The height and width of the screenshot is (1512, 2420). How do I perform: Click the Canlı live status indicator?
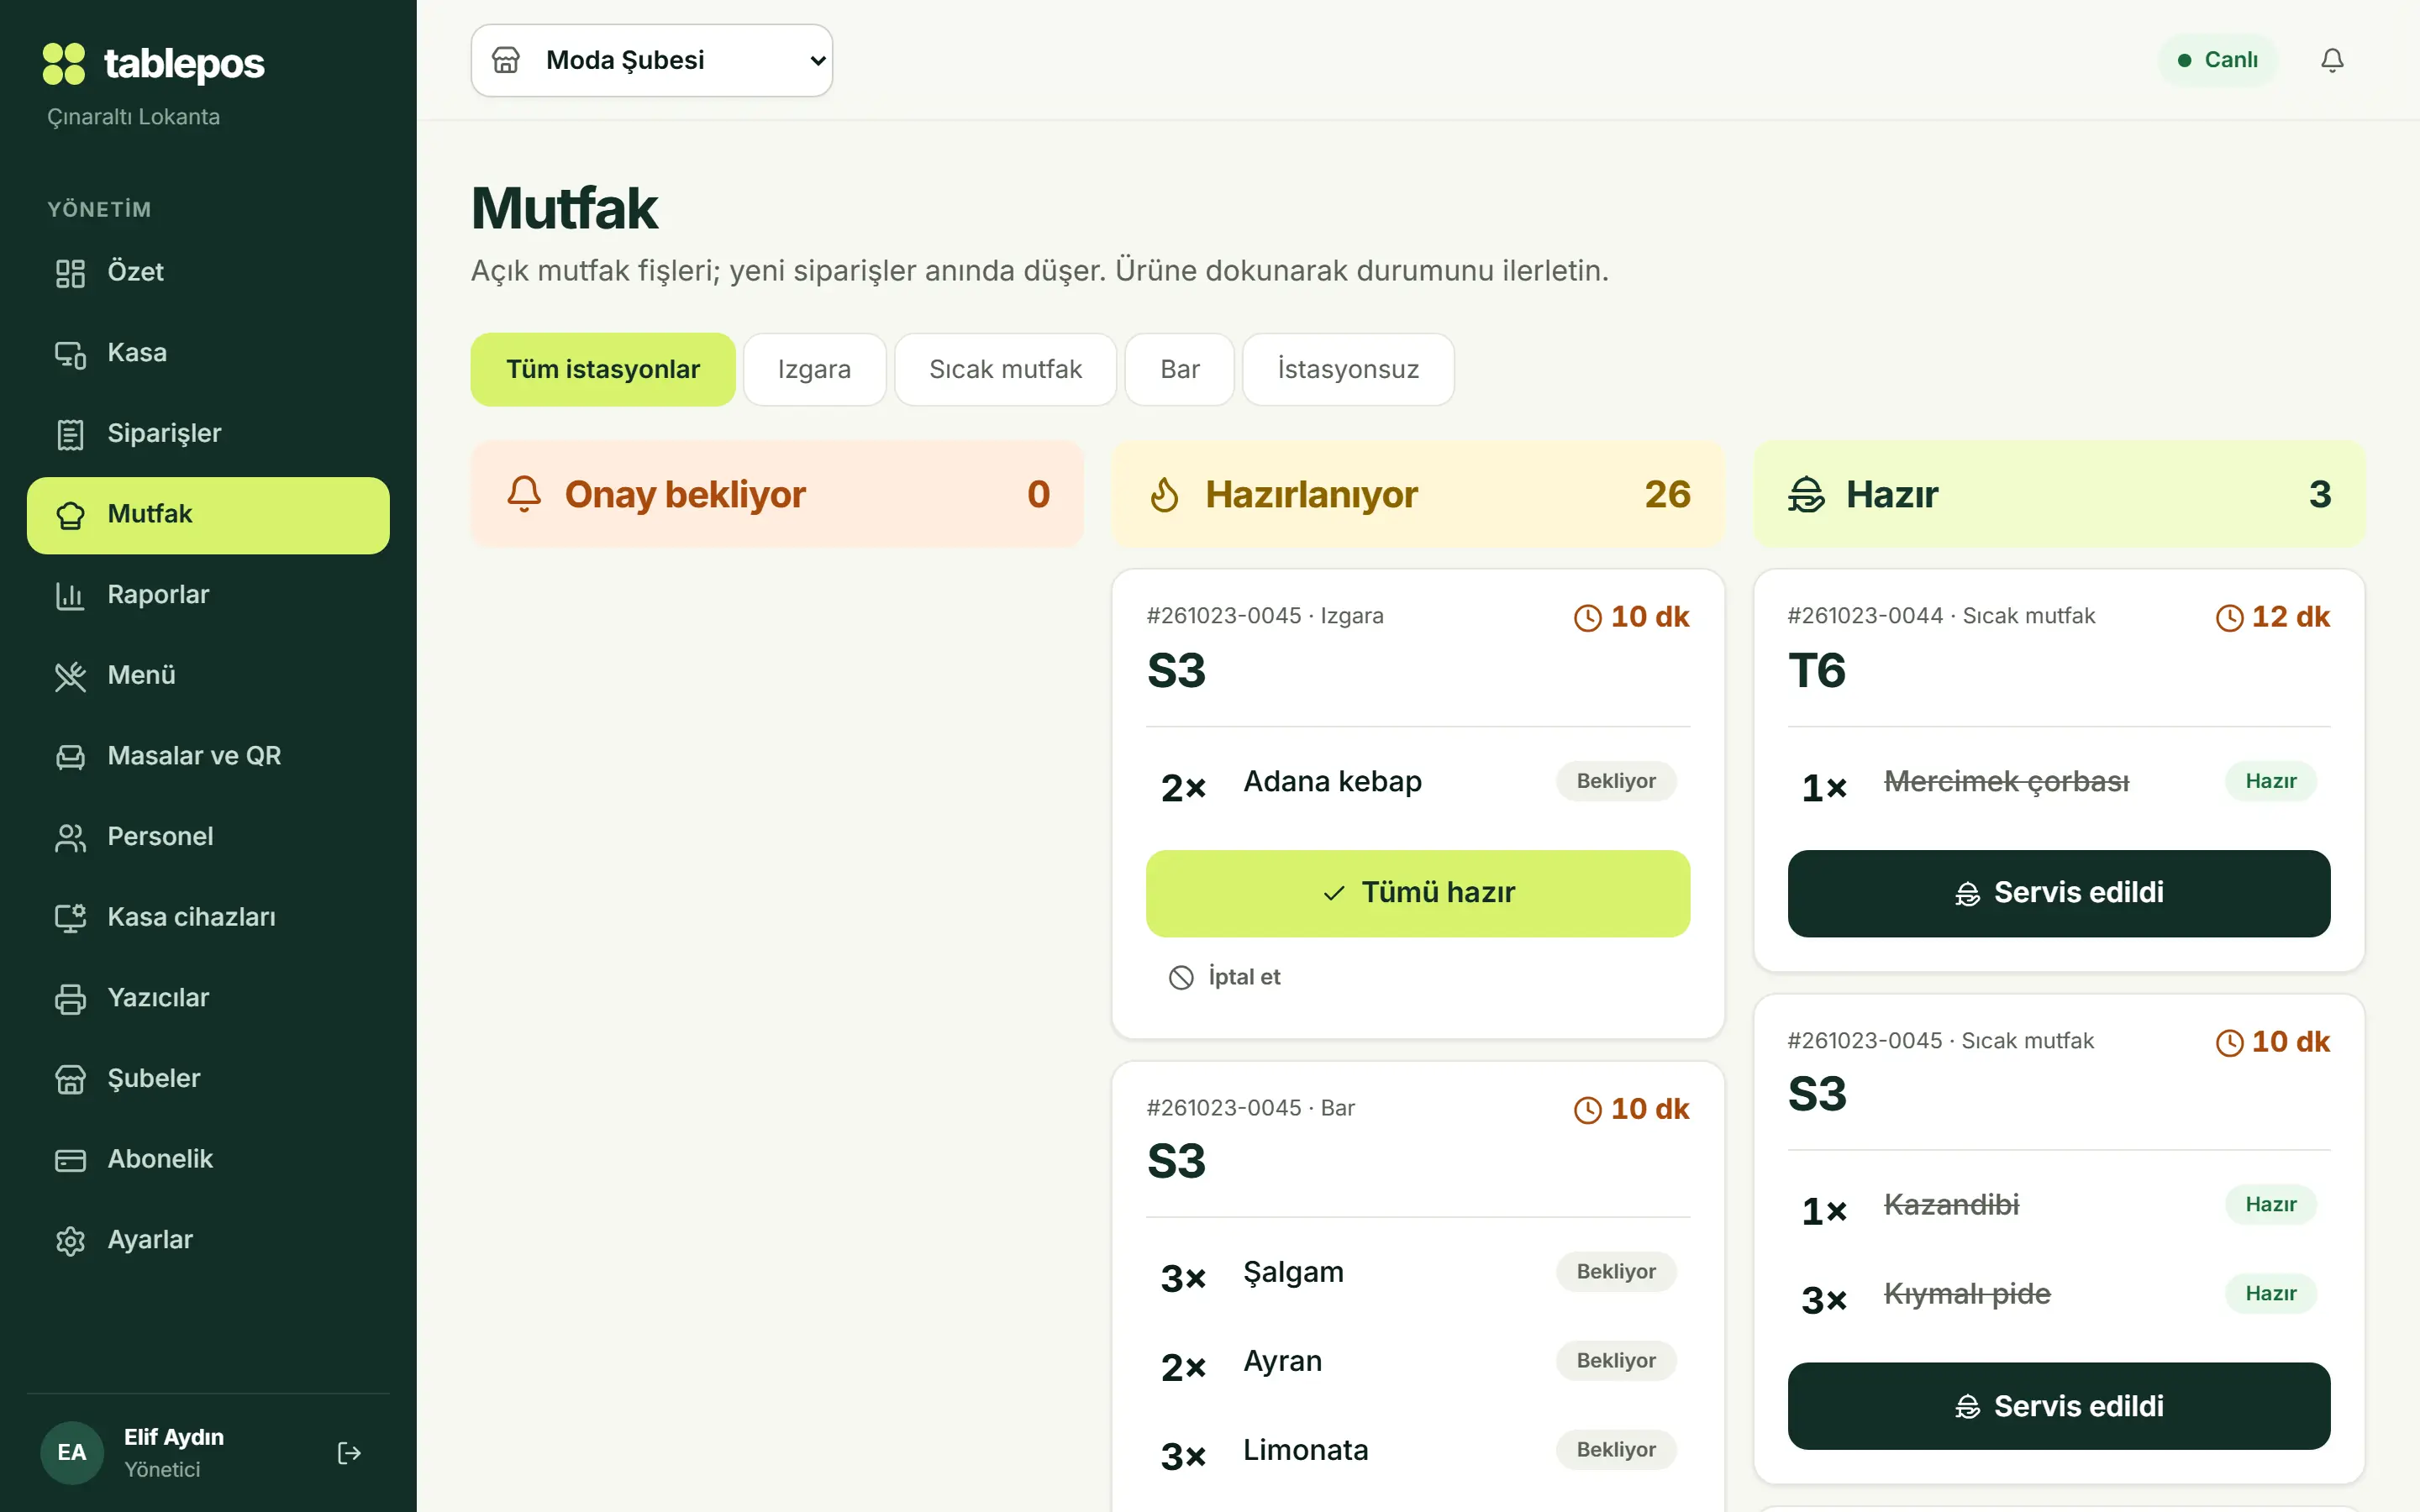coord(2218,60)
